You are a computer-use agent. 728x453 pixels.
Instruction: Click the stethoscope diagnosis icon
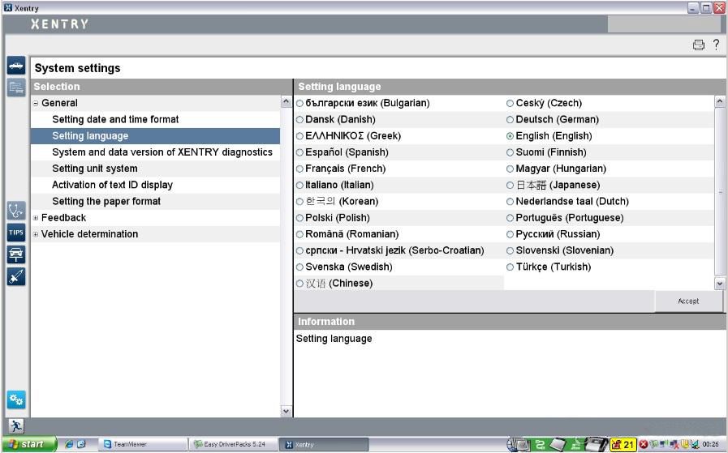tap(16, 211)
